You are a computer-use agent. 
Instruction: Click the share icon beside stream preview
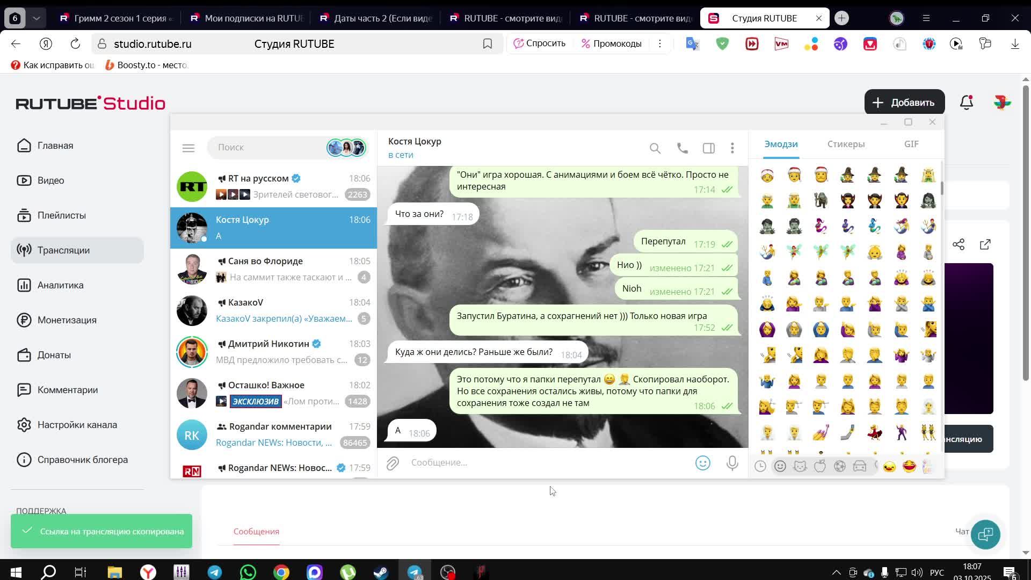point(959,245)
